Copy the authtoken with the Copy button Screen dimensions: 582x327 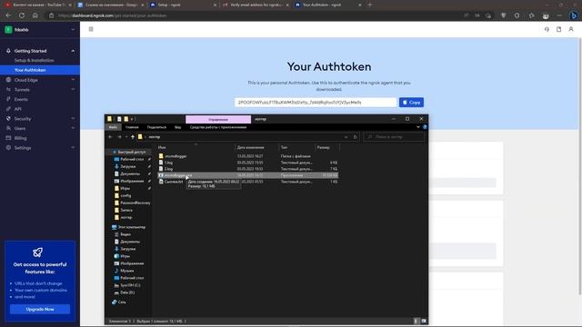click(411, 103)
